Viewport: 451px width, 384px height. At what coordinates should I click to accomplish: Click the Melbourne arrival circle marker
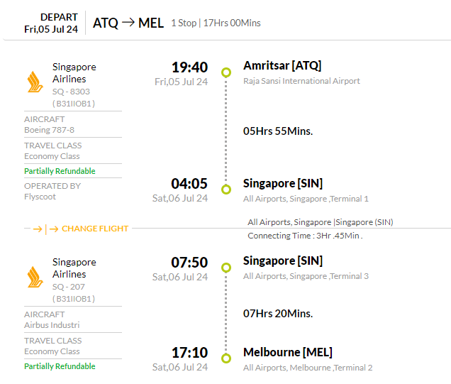[x=226, y=358]
